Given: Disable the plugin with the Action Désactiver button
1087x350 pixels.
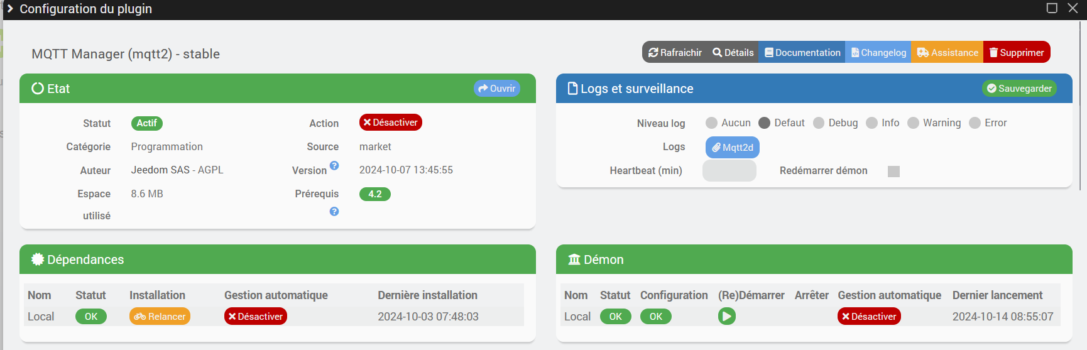Looking at the screenshot, I should [390, 123].
